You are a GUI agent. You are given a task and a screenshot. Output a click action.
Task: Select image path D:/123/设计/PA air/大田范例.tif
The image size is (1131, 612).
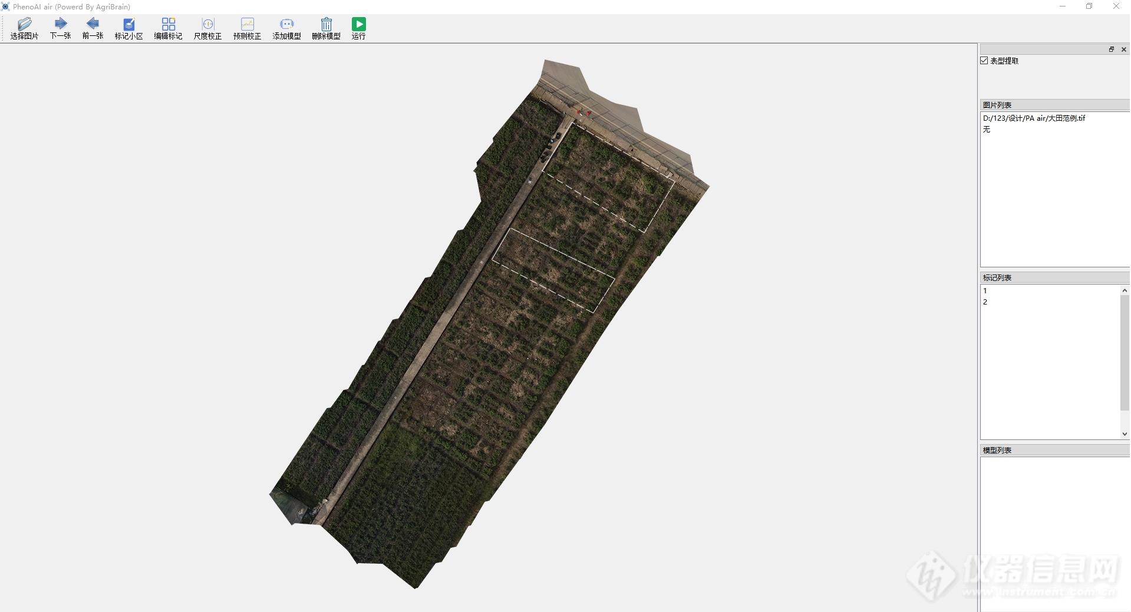[1034, 118]
